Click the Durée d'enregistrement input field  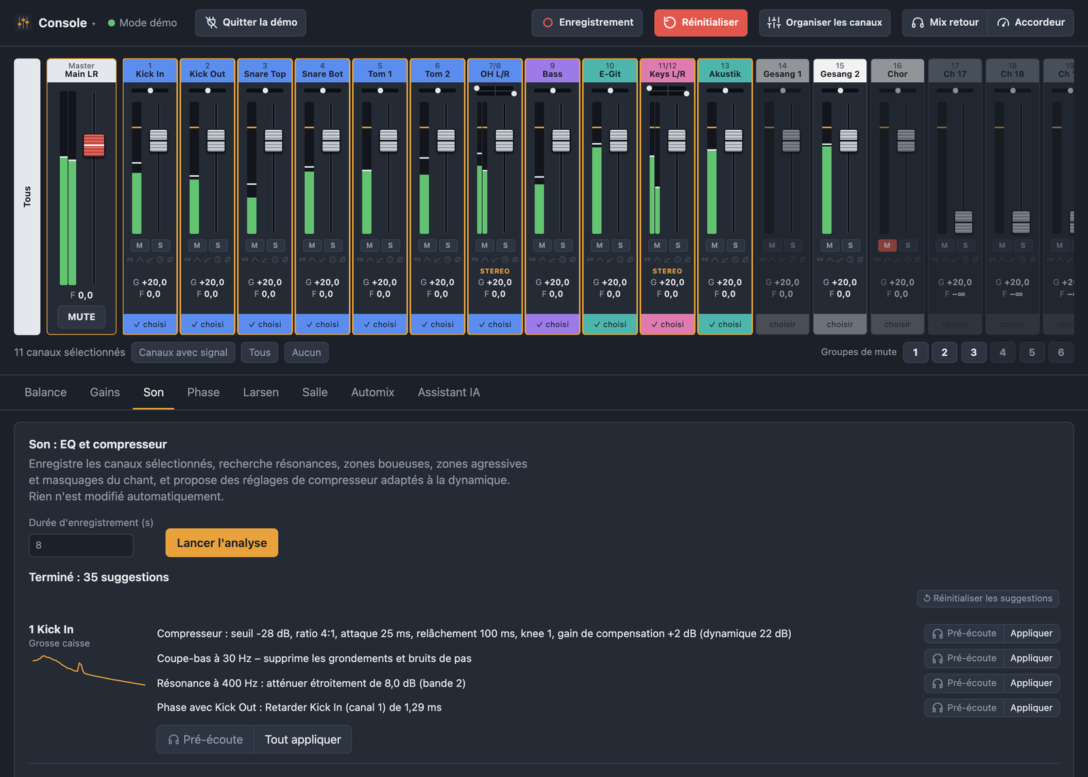click(81, 545)
